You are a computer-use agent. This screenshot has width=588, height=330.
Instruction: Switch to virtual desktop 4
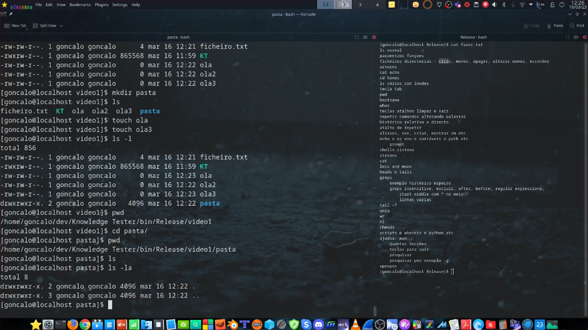pos(377,5)
